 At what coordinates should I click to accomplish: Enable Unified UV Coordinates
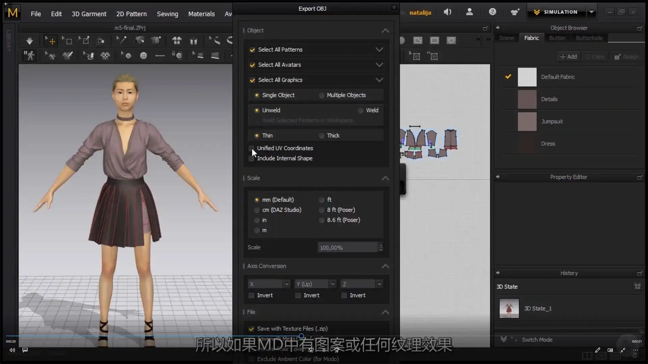click(x=251, y=148)
